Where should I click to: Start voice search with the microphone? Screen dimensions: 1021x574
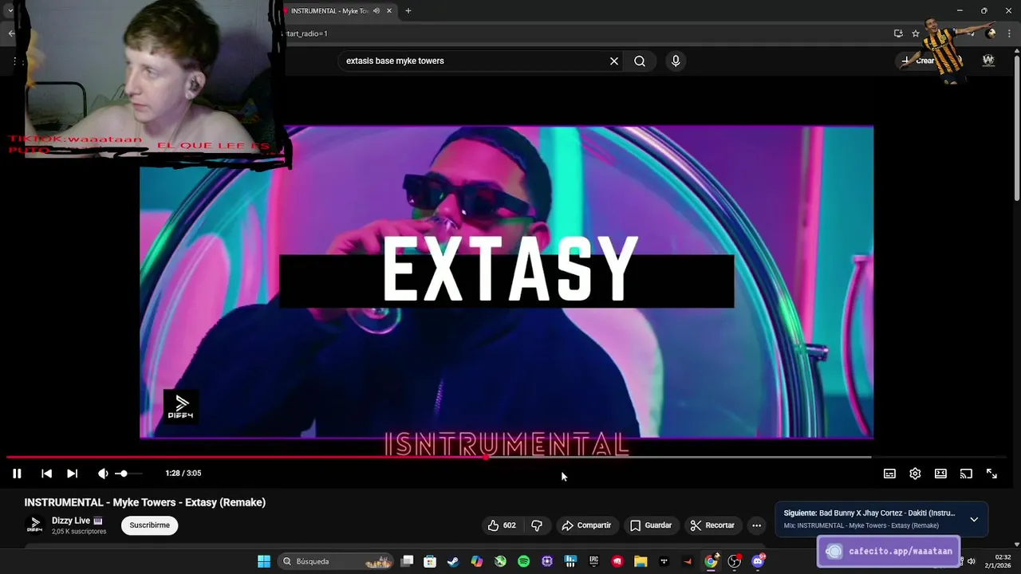pyautogui.click(x=676, y=61)
